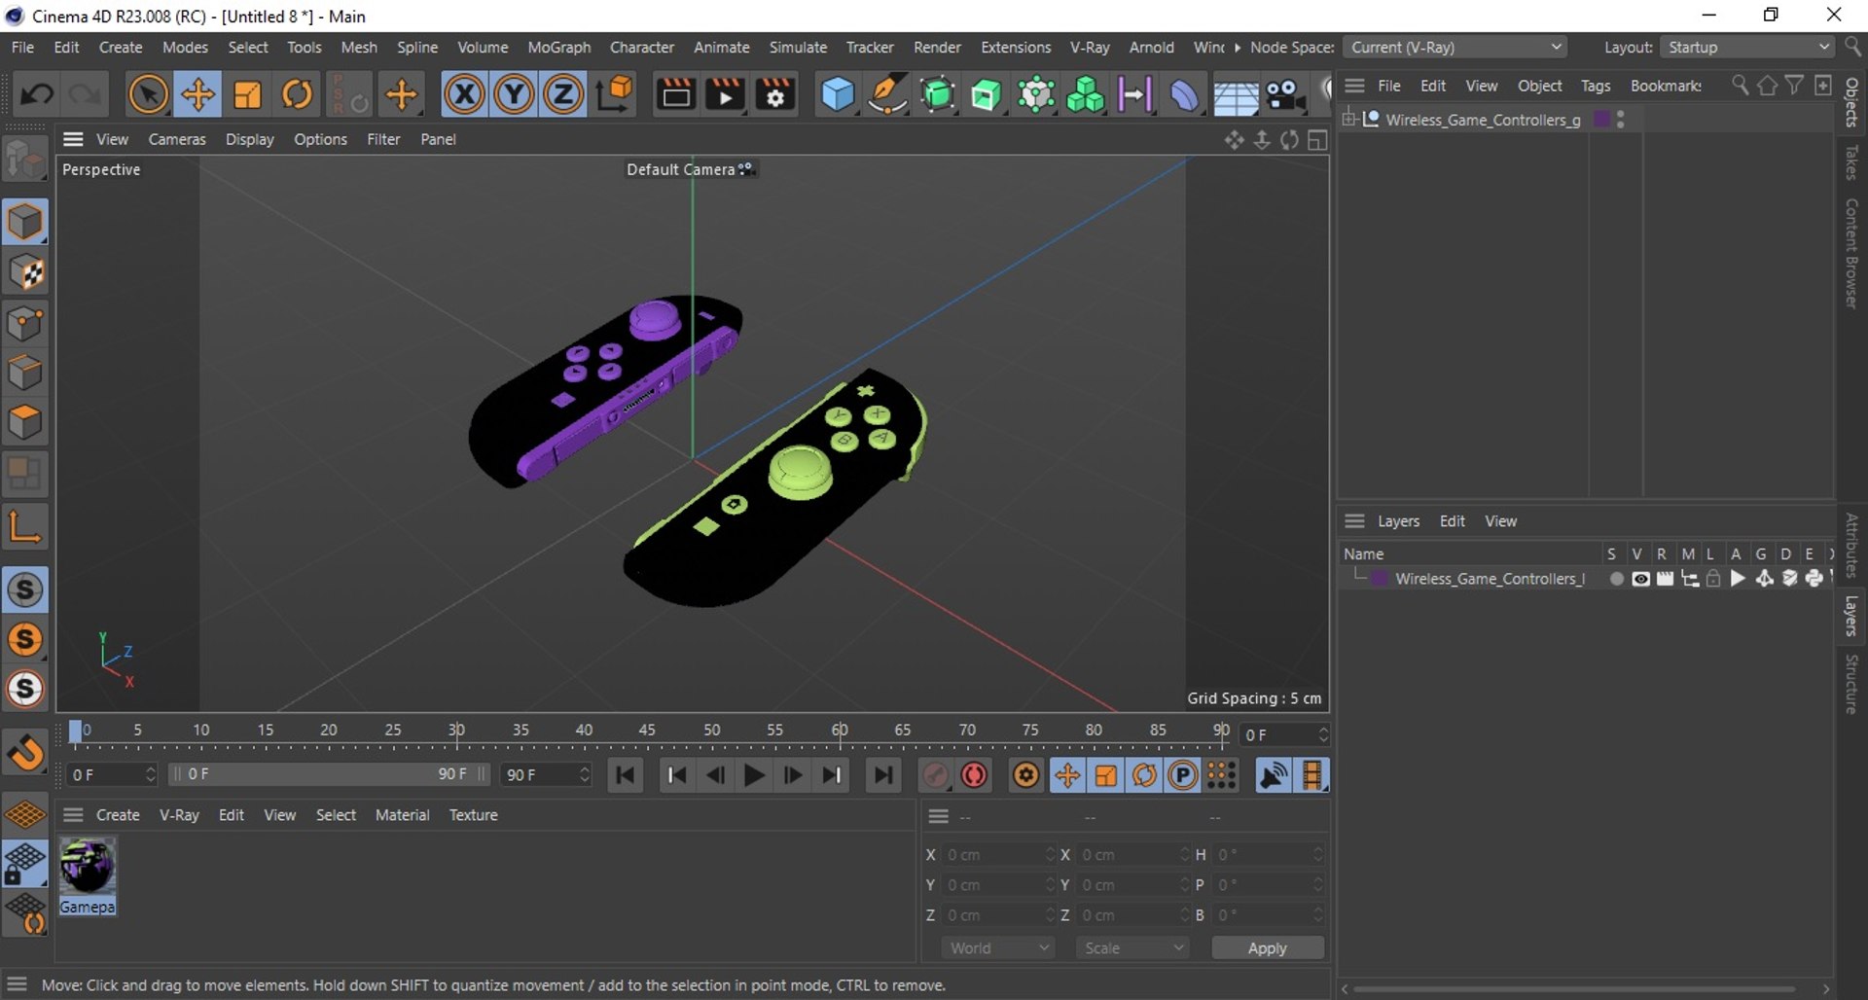Add a Cube primitive object
Screen dimensions: 1868x1000
838,94
